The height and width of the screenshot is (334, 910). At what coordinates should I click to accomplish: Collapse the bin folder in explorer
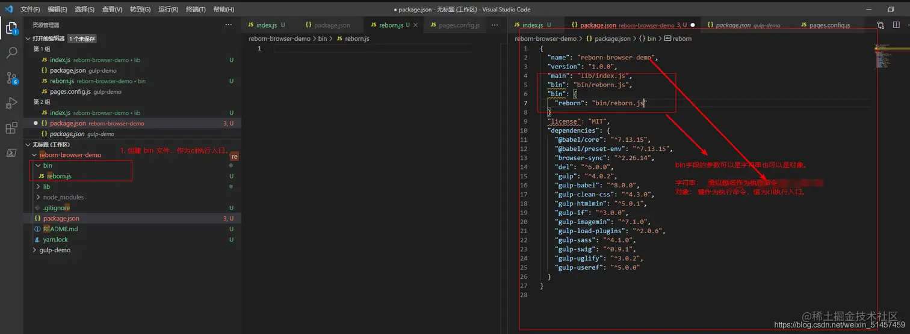(x=47, y=165)
